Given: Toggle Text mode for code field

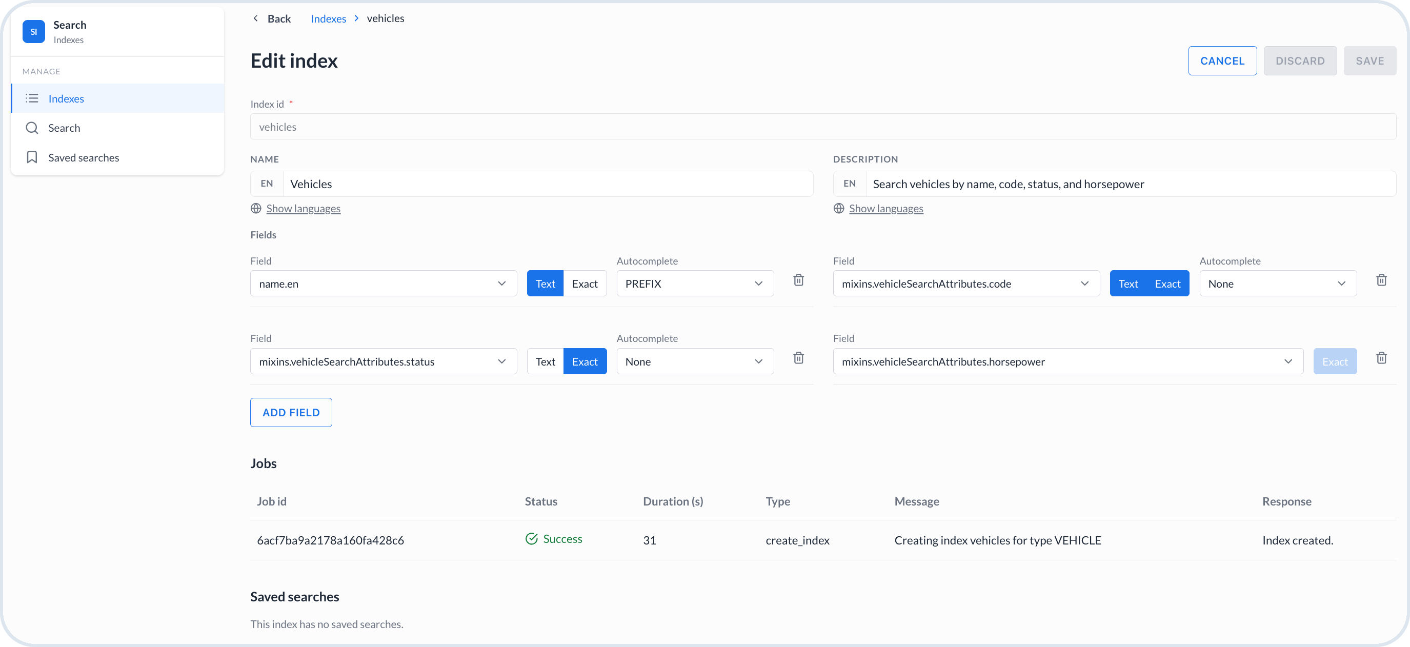Looking at the screenshot, I should pos(1128,284).
